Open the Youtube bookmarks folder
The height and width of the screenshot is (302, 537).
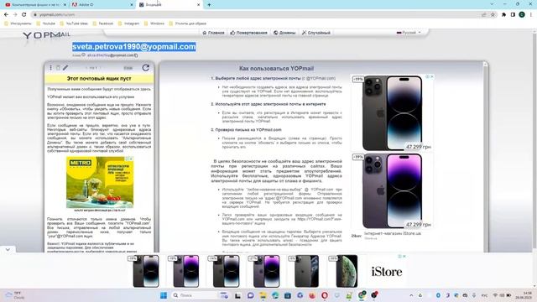(45, 23)
